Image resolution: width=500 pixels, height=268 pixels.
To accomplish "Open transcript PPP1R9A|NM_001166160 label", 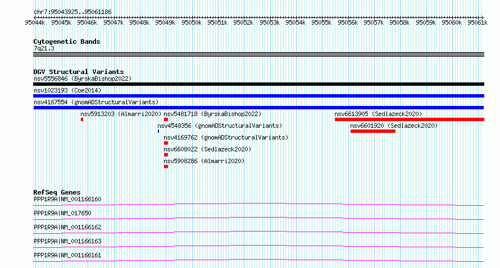I will [67, 199].
